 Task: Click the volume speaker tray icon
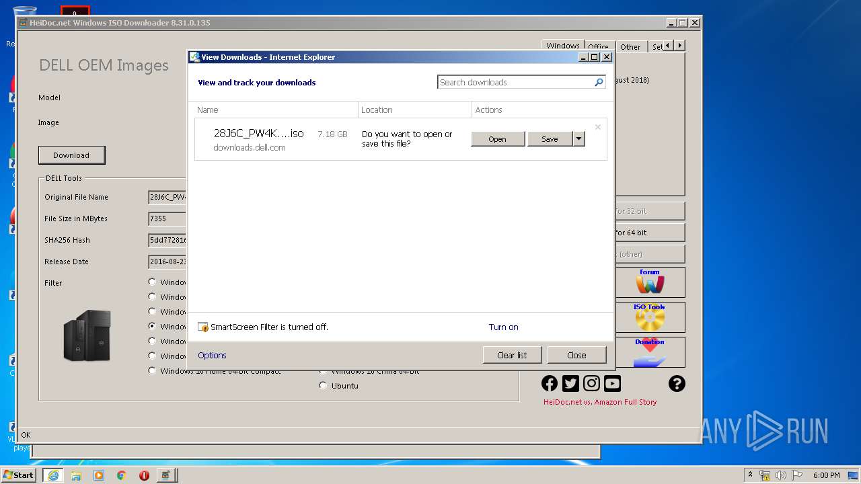pos(780,475)
